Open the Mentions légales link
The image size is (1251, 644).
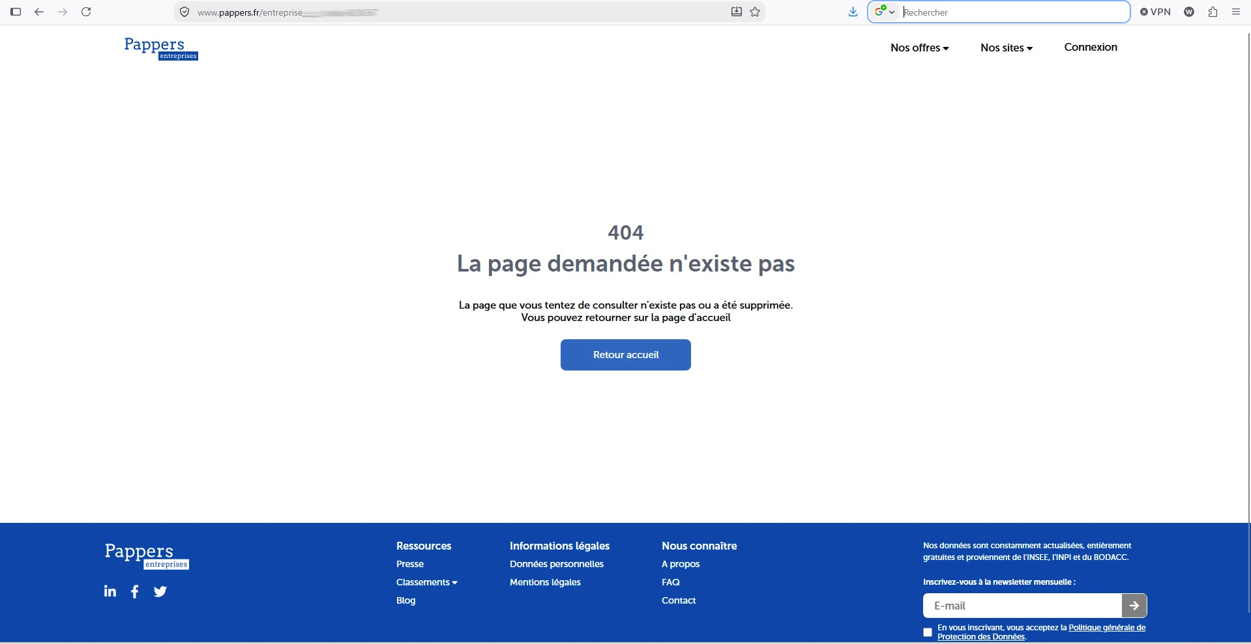pos(545,582)
